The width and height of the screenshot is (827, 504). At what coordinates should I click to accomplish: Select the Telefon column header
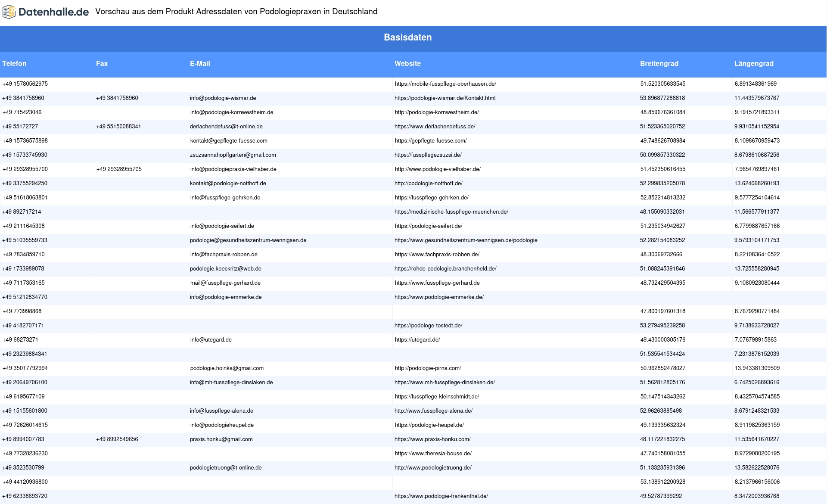pos(14,63)
